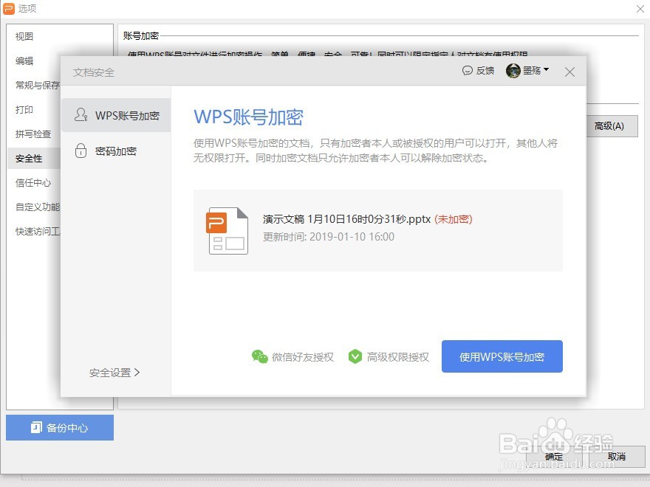
Task: Open the 备份中心 button
Action: [x=60, y=427]
